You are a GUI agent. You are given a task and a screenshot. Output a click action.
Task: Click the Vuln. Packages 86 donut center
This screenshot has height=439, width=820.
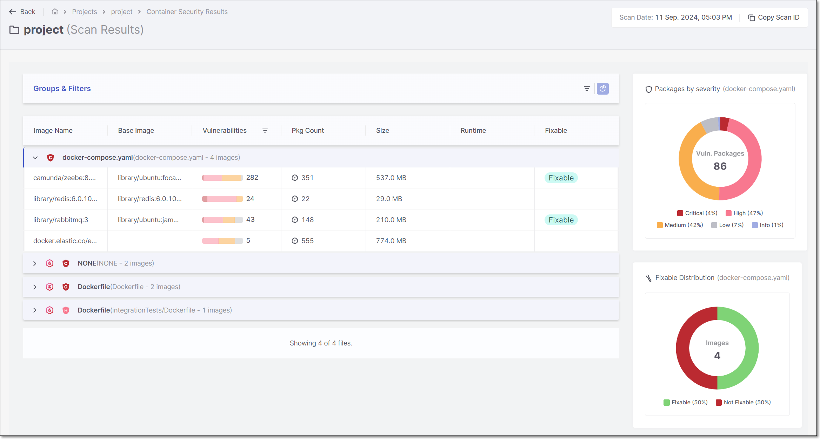(x=720, y=160)
